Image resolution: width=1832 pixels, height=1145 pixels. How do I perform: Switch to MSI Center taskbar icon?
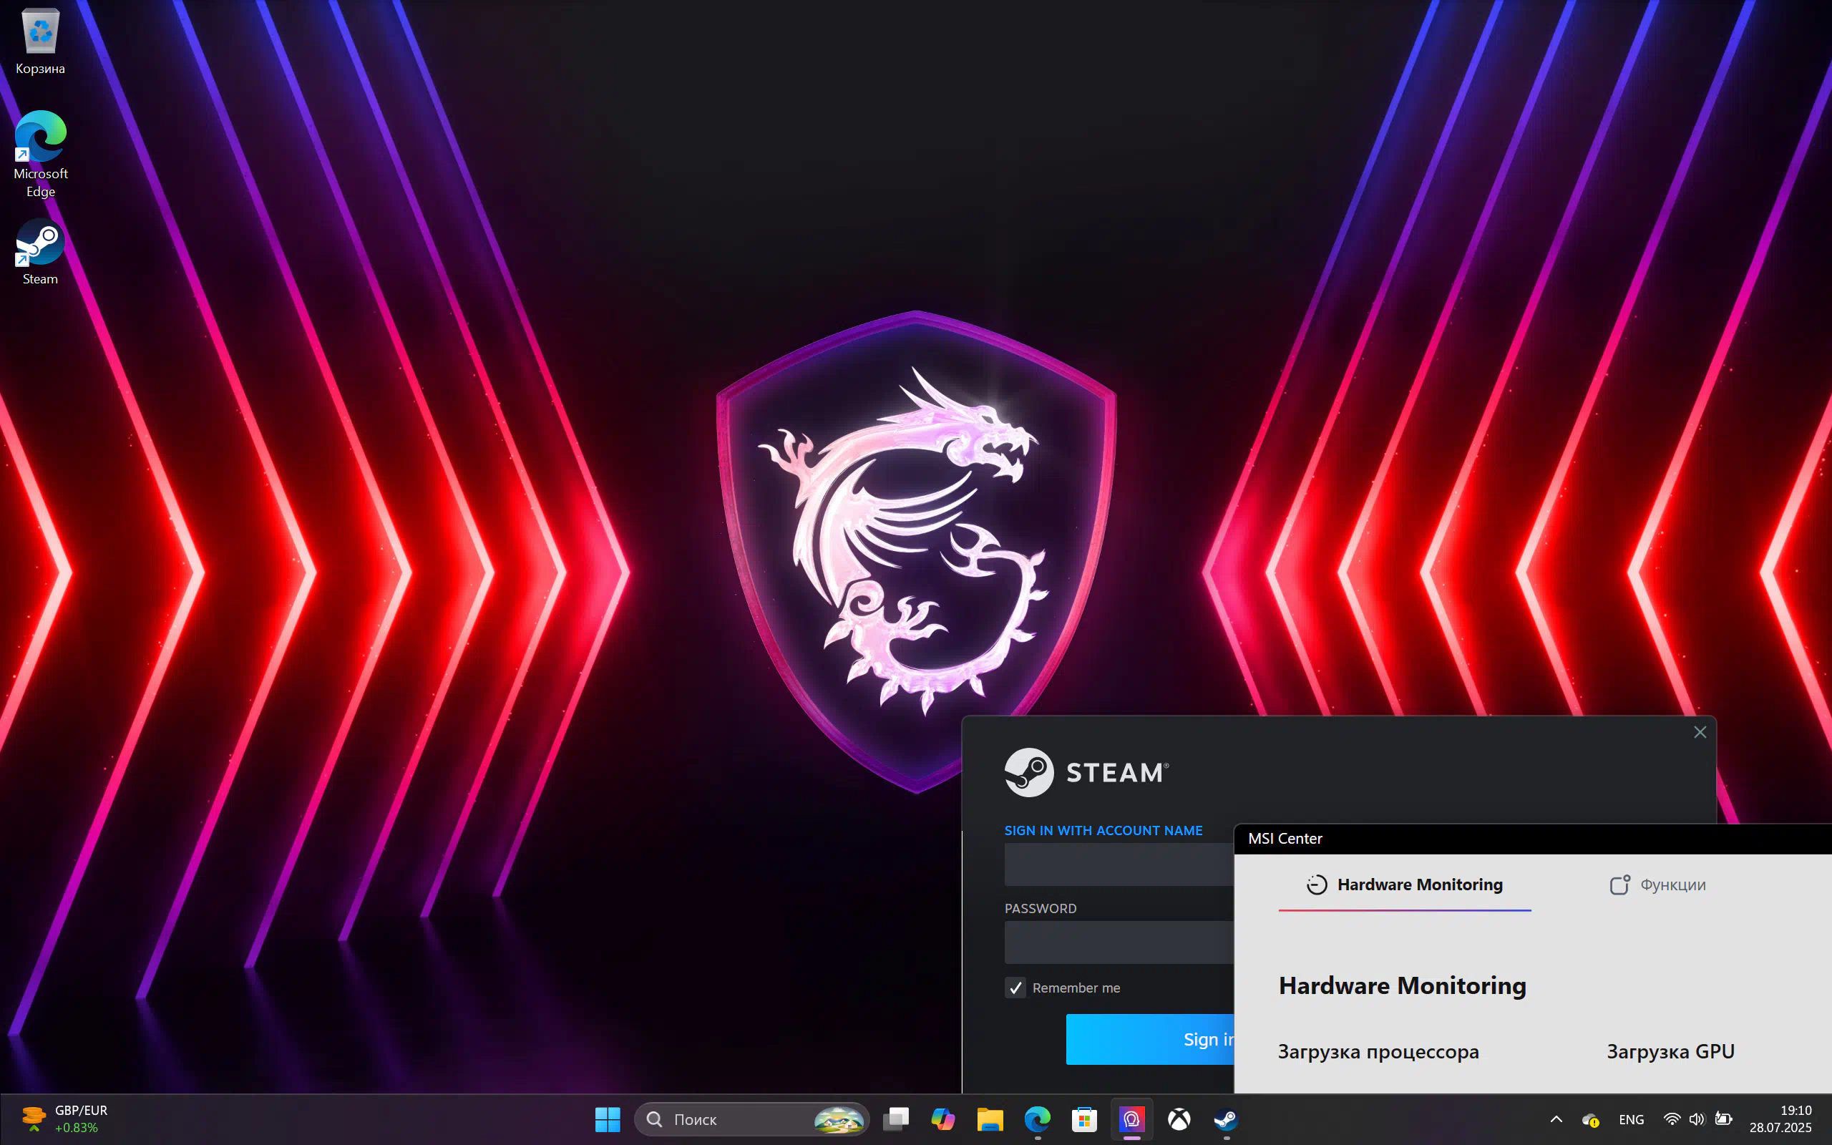pos(1131,1119)
